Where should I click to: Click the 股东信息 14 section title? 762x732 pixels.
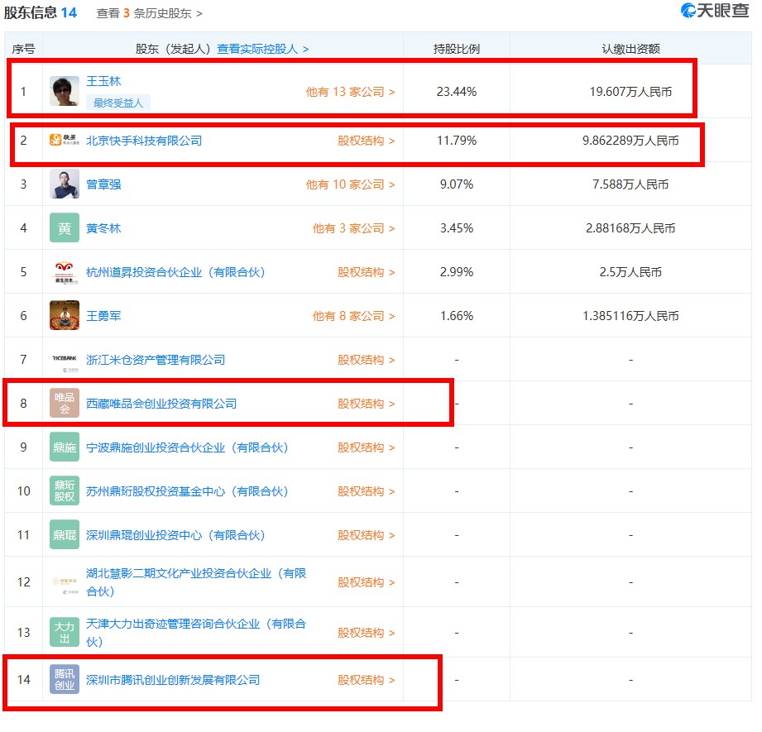point(41,12)
